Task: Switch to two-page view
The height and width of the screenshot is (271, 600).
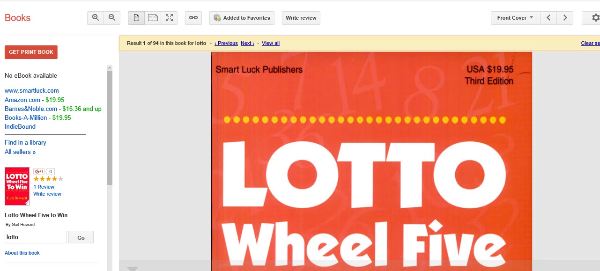Action: click(x=153, y=18)
